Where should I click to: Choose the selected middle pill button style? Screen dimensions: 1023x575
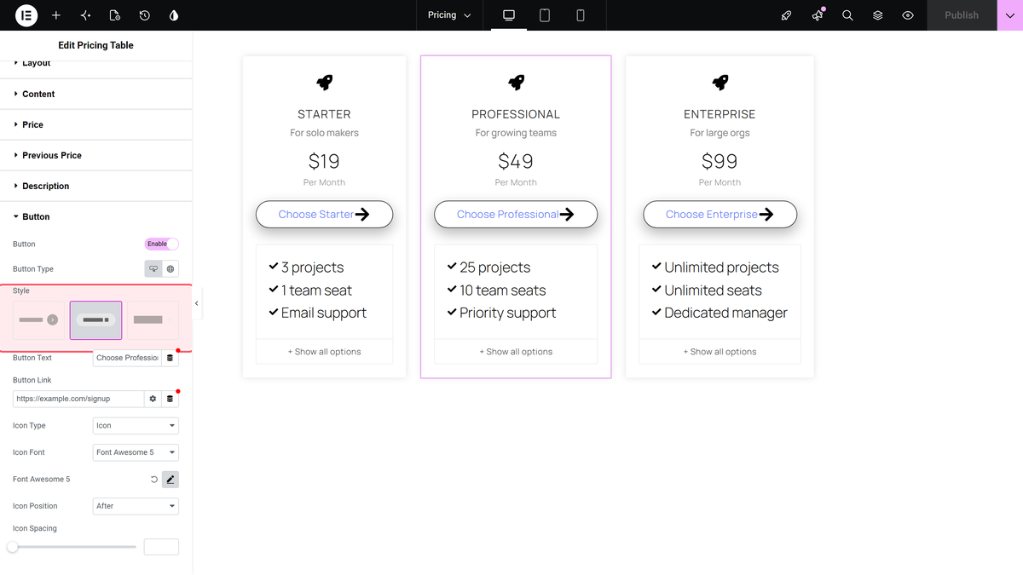95,319
